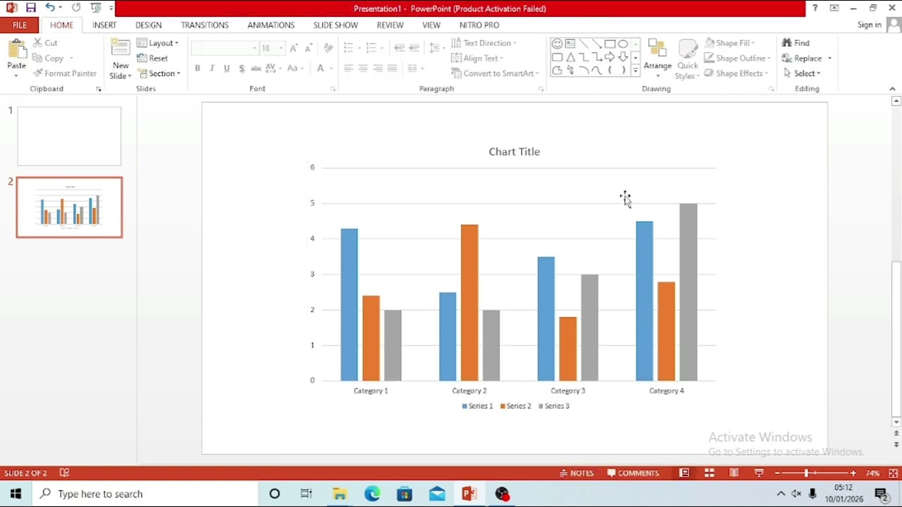Click COMMENTS button in status bar
The height and width of the screenshot is (507, 902).
[634, 473]
